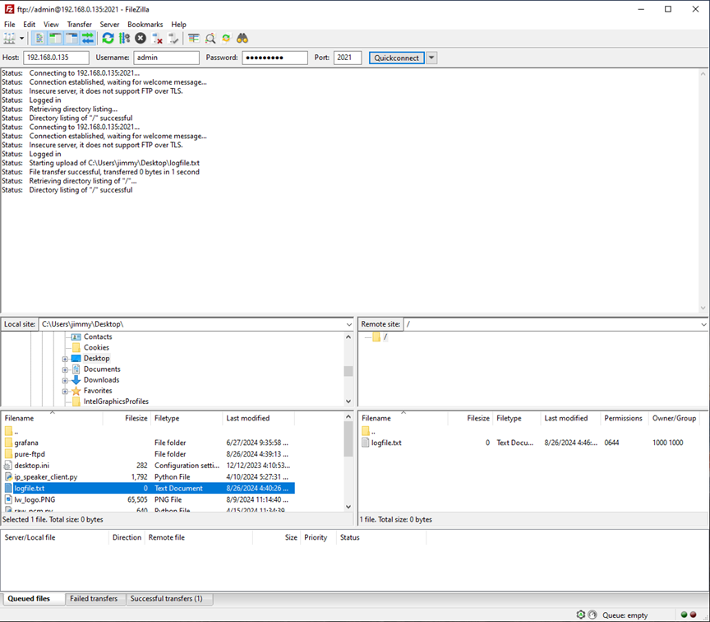
Task: Expand the Desktop folder in local tree
Action: (65, 359)
